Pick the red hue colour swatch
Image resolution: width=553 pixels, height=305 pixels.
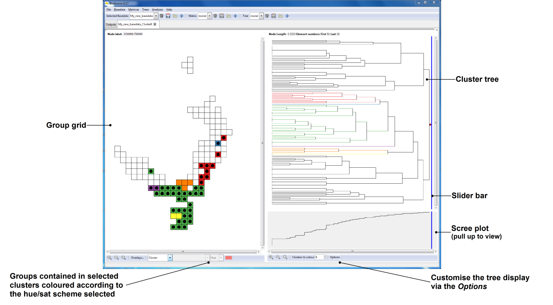pos(229,258)
